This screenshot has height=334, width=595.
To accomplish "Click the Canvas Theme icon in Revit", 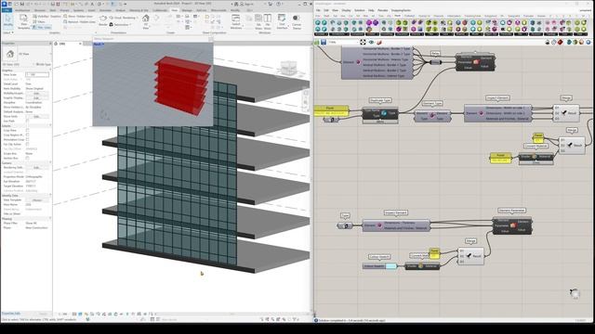I will click(297, 22).
